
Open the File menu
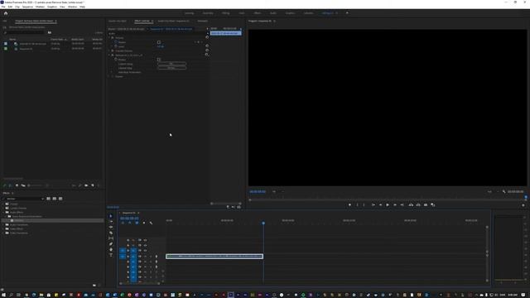3,7
